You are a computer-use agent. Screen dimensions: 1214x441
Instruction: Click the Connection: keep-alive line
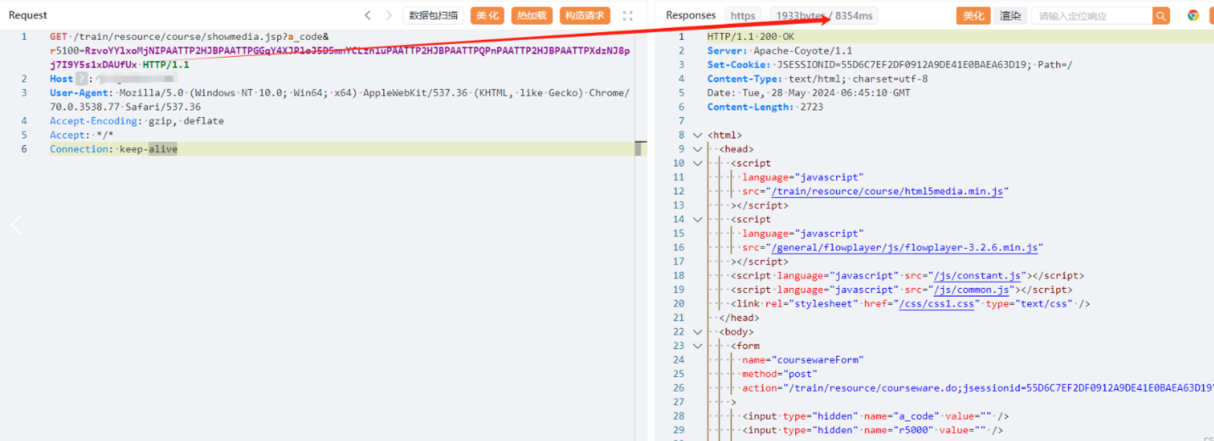[x=114, y=149]
